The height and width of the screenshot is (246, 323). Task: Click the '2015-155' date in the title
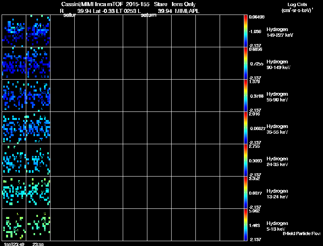(x=138, y=4)
